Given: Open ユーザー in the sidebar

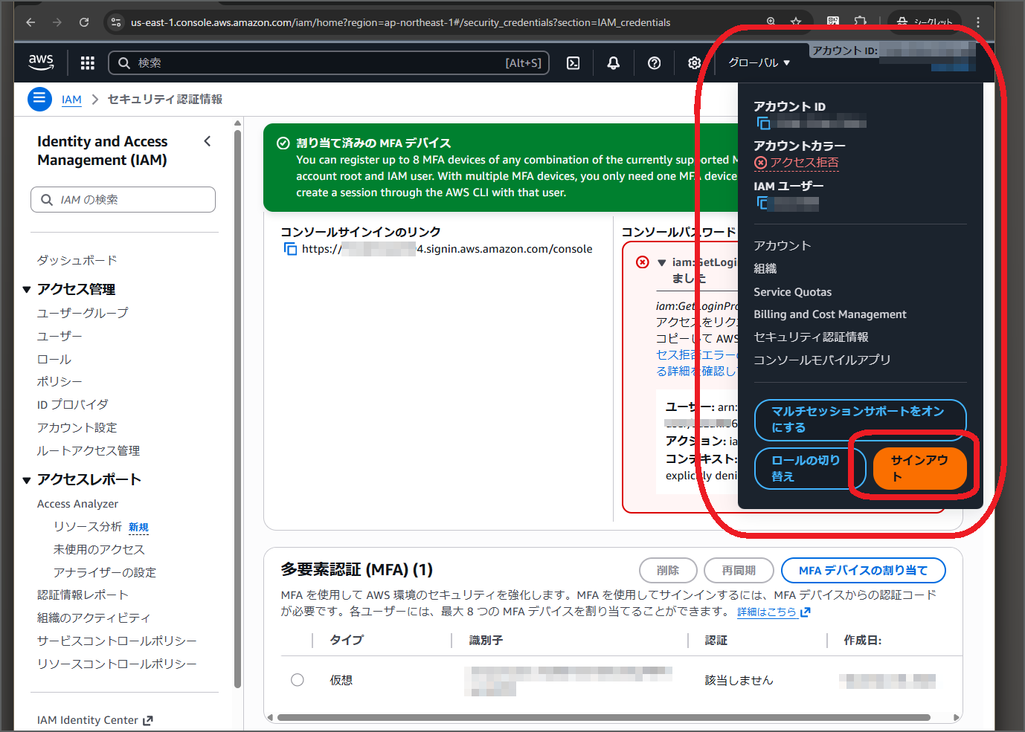Looking at the screenshot, I should point(60,337).
